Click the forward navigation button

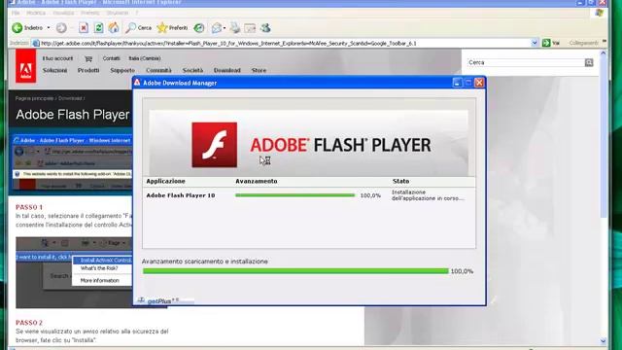click(61, 28)
